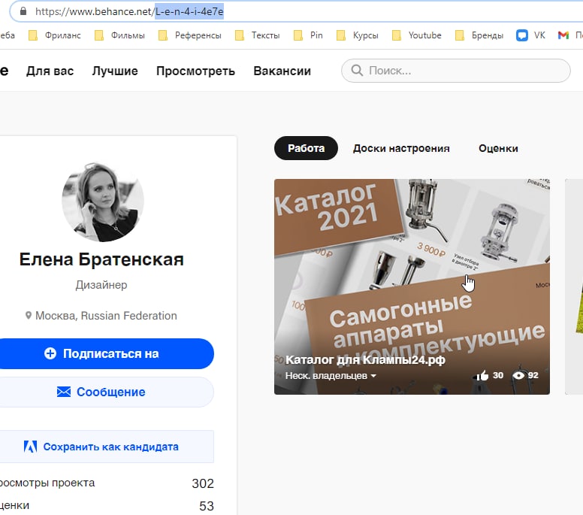Click the appreciations count 53
The height and width of the screenshot is (515, 583).
207,506
